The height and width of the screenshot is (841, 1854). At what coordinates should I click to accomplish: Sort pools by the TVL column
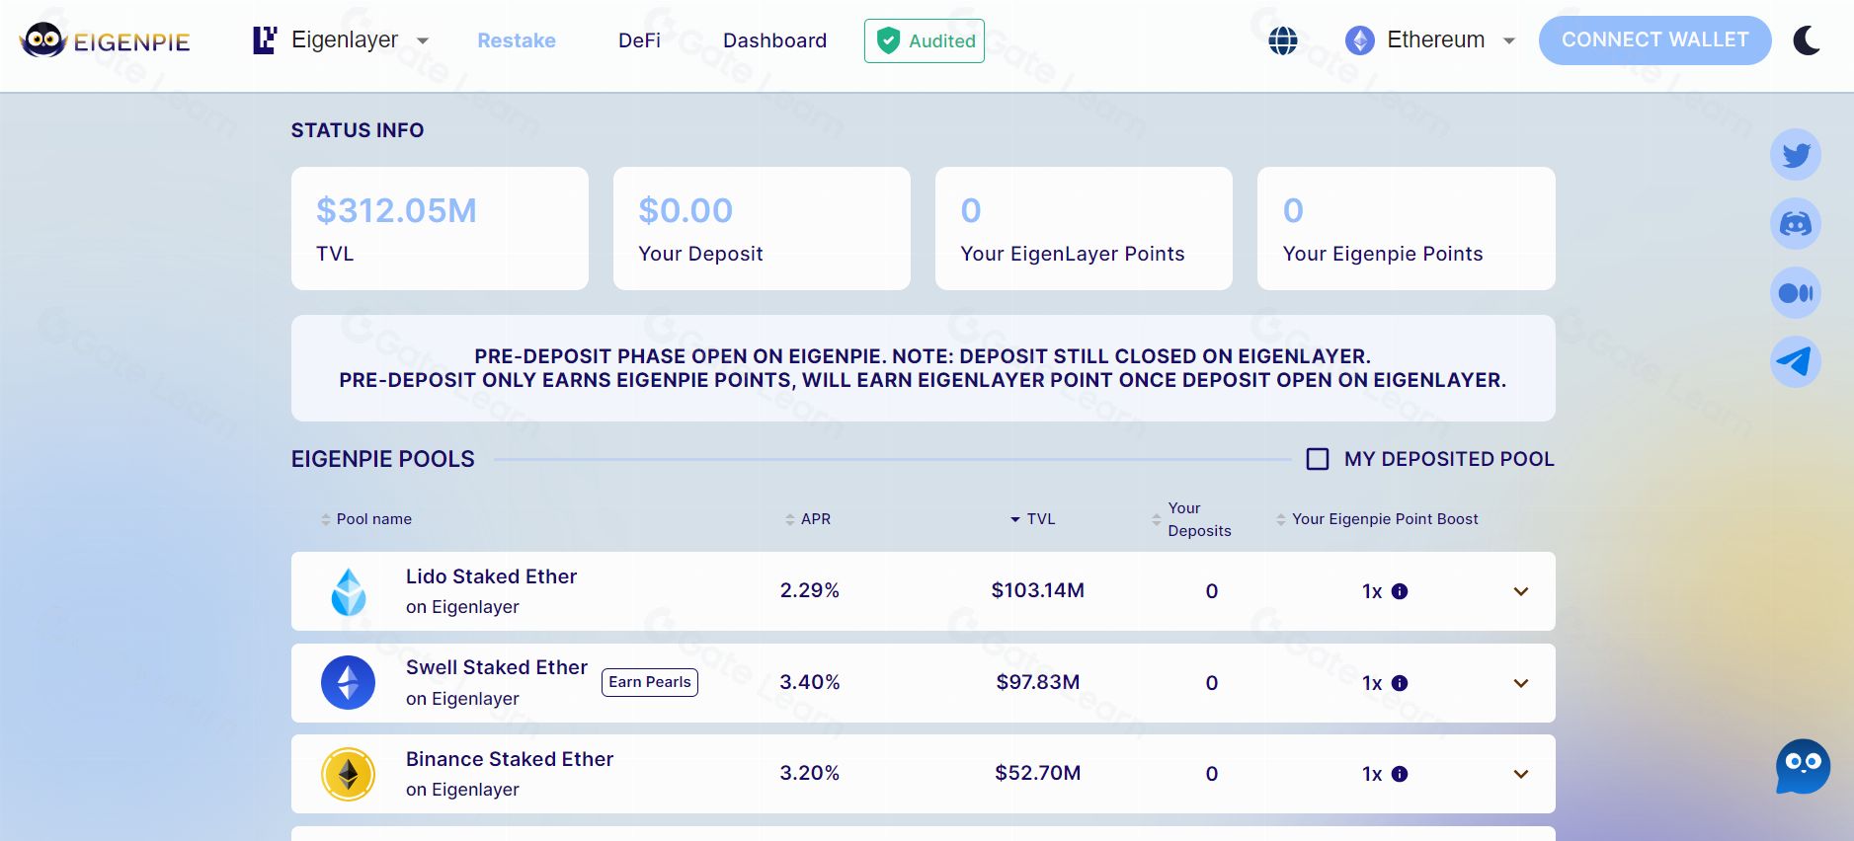pyautogui.click(x=1032, y=519)
